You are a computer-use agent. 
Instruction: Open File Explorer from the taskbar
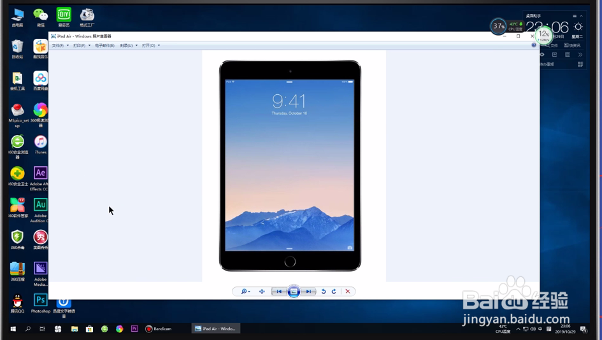click(x=75, y=329)
